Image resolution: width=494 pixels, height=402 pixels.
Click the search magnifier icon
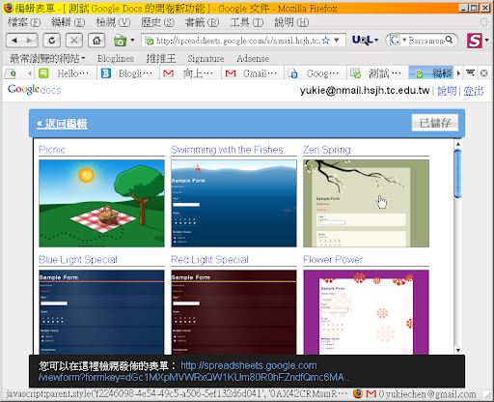coord(449,40)
